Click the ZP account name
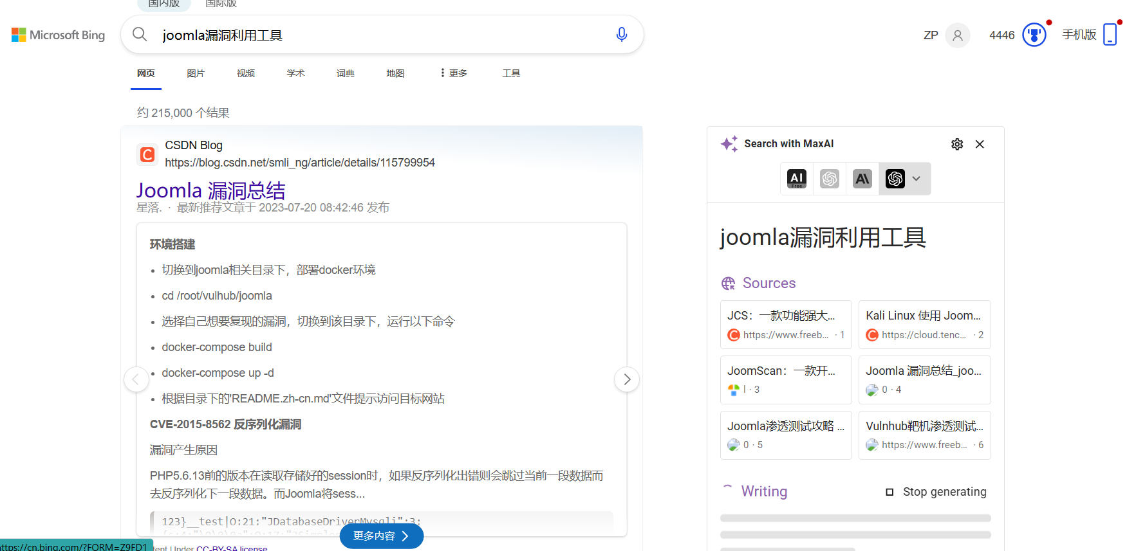The width and height of the screenshot is (1127, 551). (x=931, y=35)
